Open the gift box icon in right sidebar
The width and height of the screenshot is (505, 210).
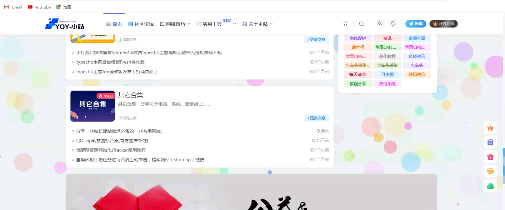tap(490, 157)
